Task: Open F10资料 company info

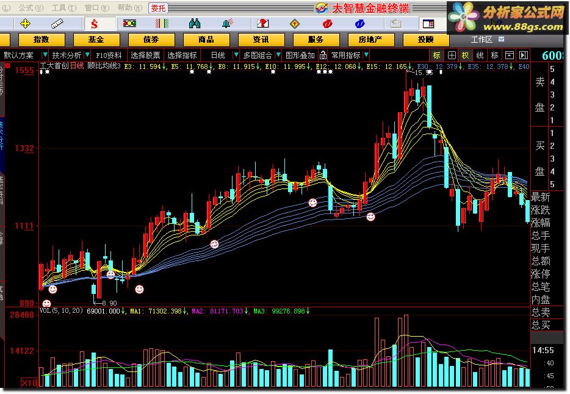Action: [x=109, y=55]
